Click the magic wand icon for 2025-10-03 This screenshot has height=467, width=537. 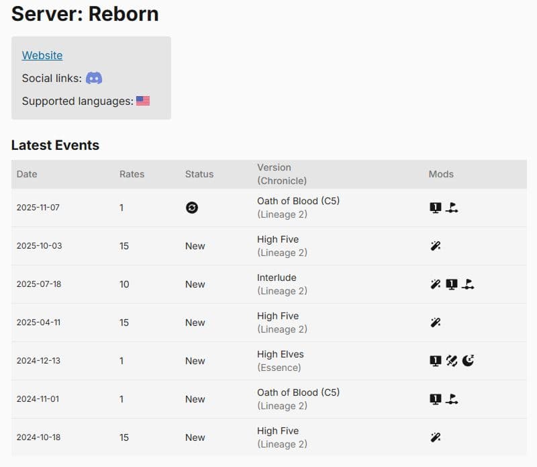436,246
